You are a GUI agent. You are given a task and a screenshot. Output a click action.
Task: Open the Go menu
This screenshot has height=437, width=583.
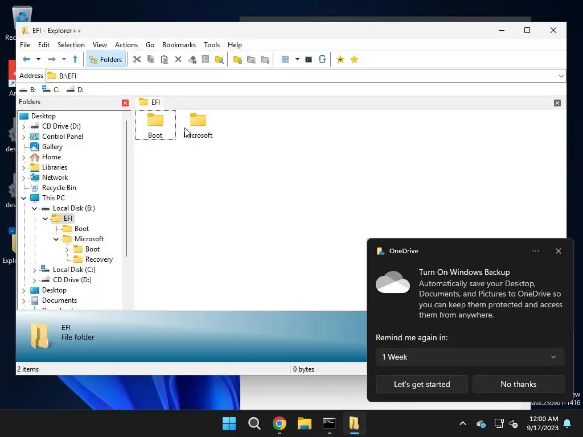150,44
